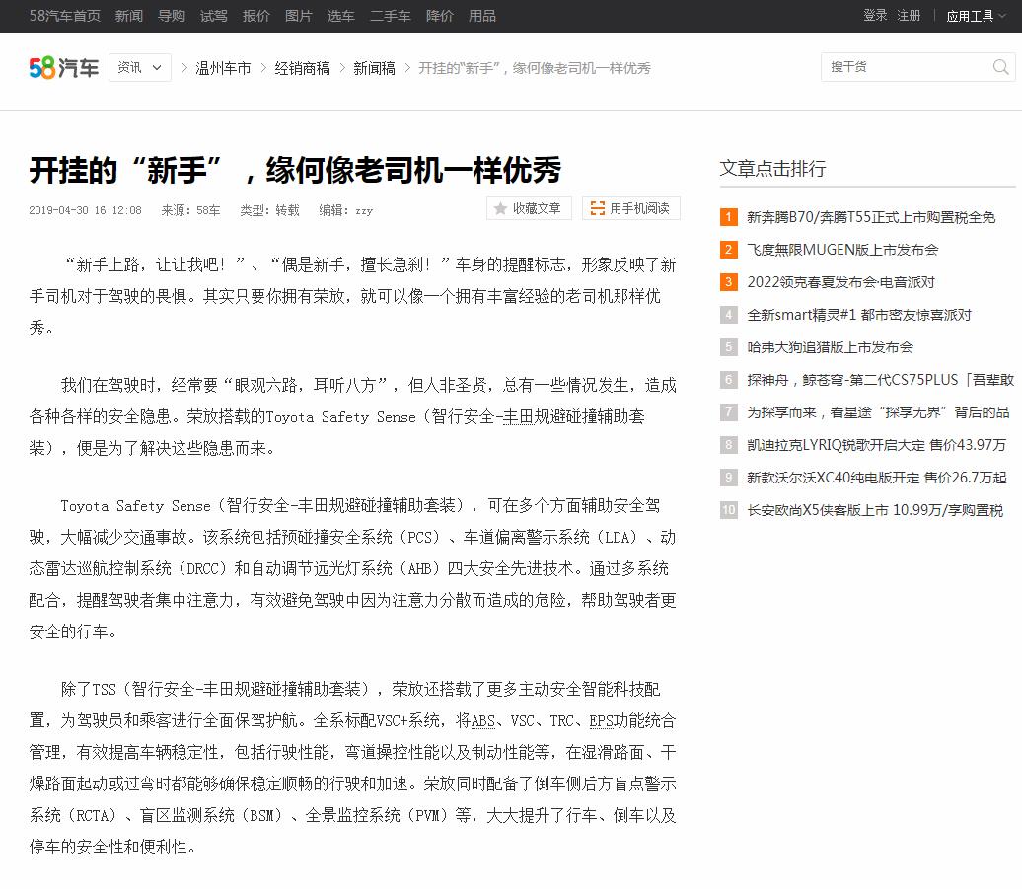This screenshot has height=889, width=1022.
Task: Click the star icon on 收藏文章
Action: pos(500,208)
